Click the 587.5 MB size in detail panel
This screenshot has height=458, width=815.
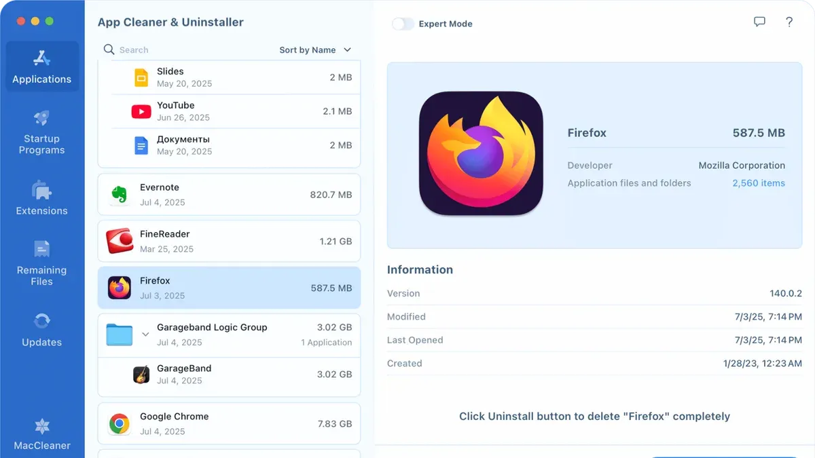coord(759,133)
